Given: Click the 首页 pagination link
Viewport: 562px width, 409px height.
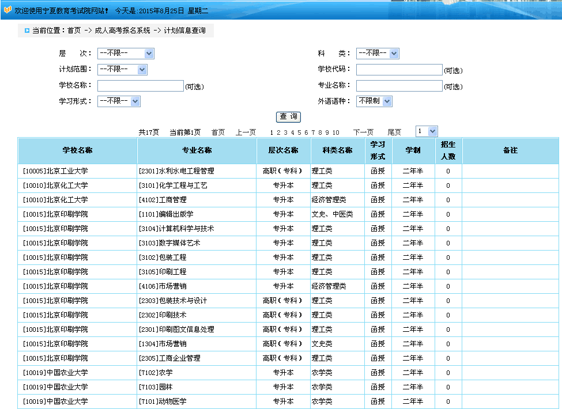Looking at the screenshot, I should point(218,132).
